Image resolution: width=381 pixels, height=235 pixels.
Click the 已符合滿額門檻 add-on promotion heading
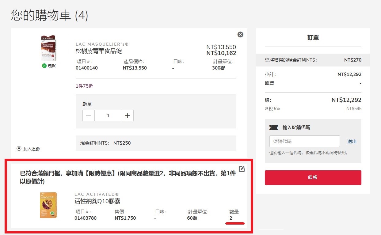[x=128, y=177]
